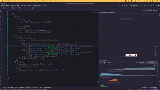Click the zoom out minus icon in preview
The image size is (160, 90).
pyautogui.click(x=156, y=51)
